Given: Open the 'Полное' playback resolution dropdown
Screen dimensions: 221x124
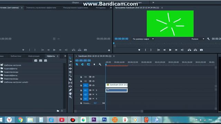Looking at the screenshot, I should point(198,39).
